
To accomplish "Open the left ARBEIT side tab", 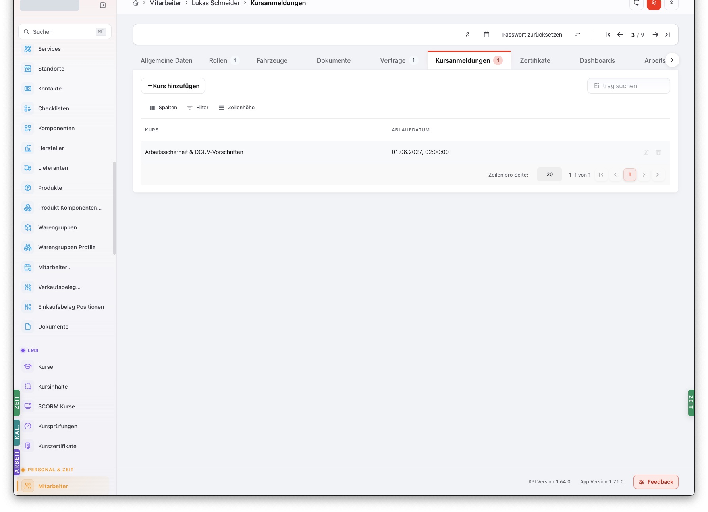I will [17, 462].
